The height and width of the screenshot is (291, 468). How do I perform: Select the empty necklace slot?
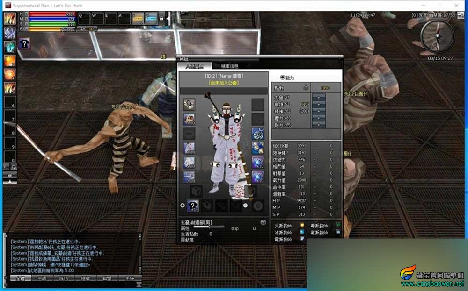point(189,134)
